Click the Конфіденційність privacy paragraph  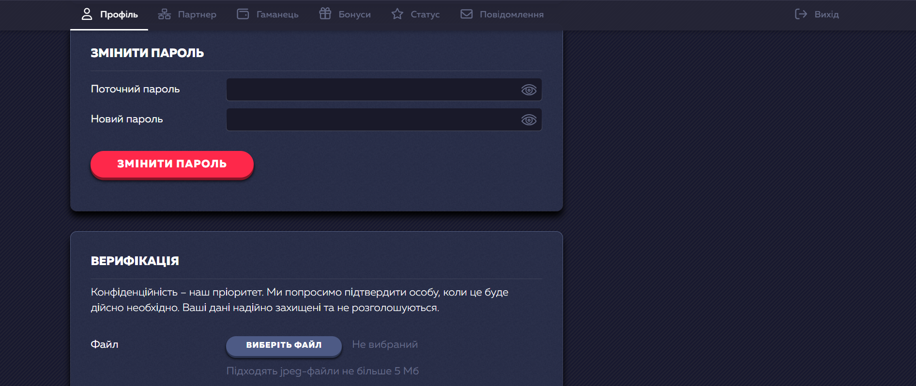coord(300,300)
